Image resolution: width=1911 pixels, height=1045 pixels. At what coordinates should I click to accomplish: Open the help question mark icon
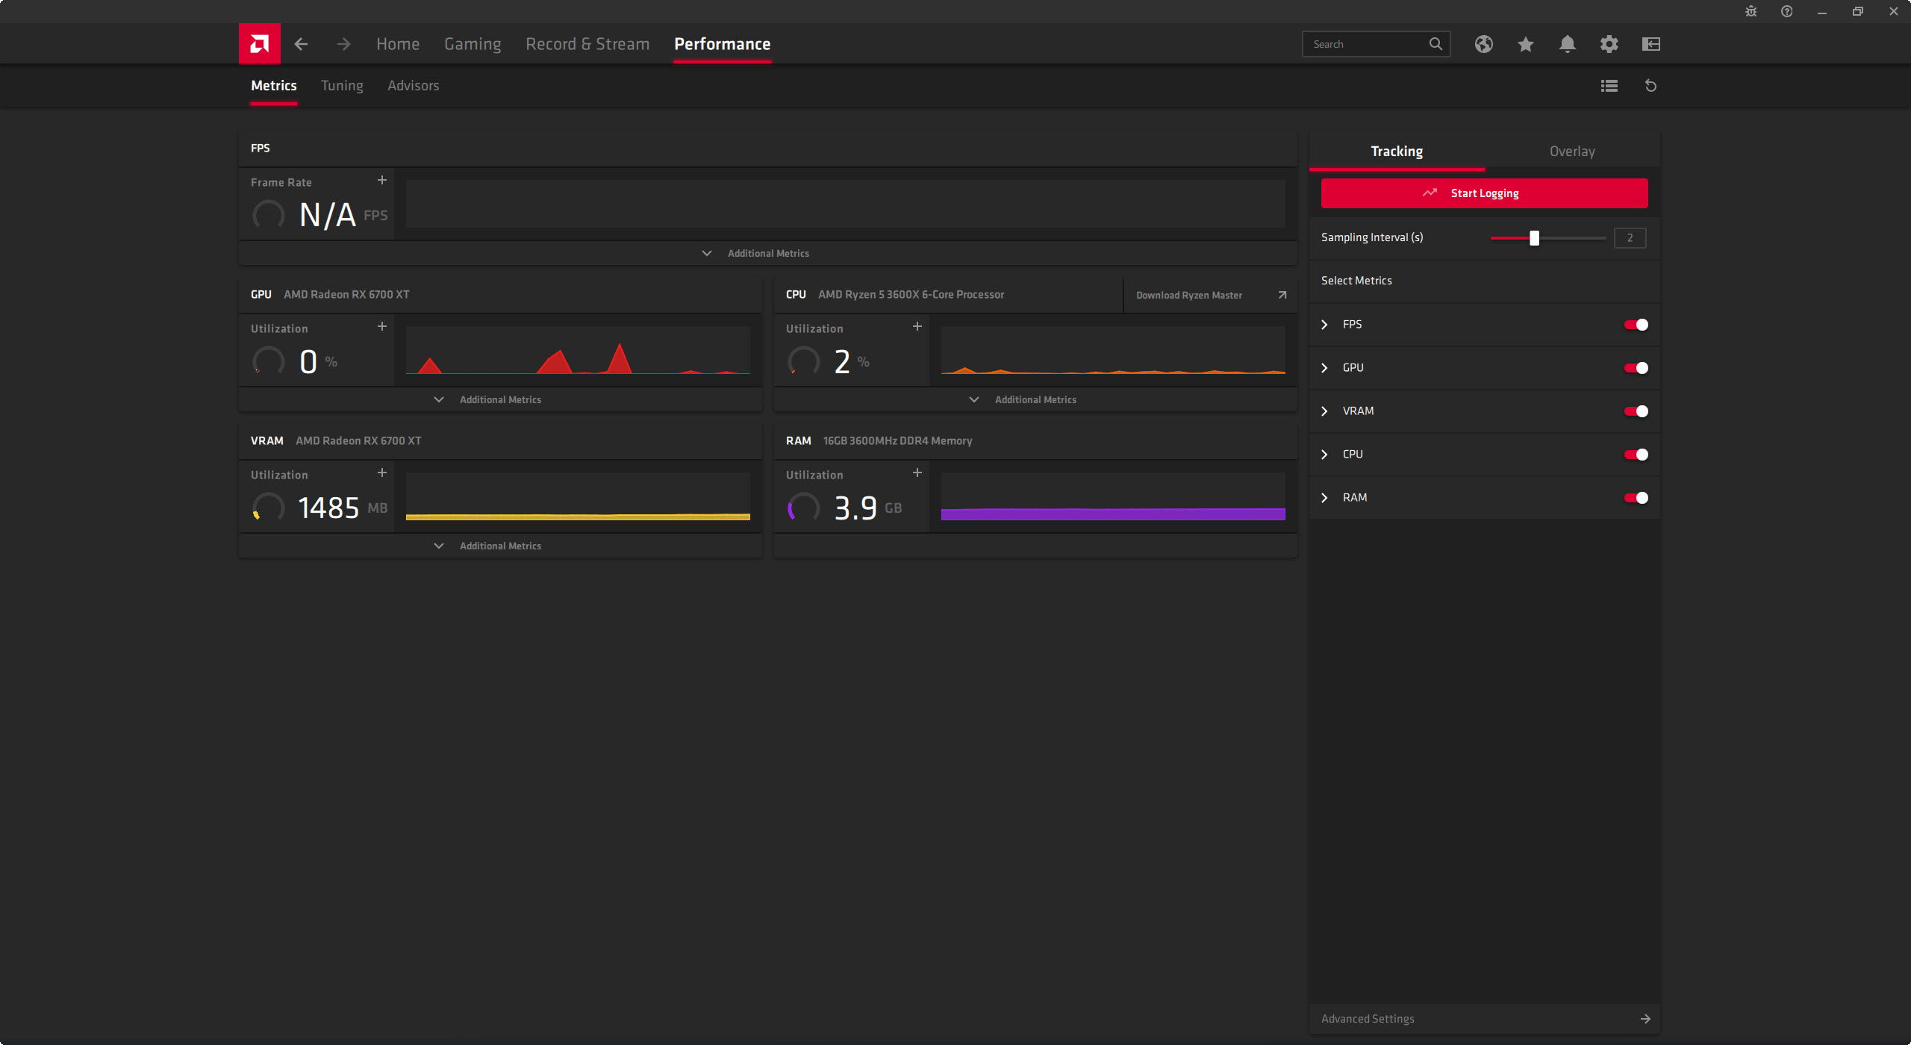[1787, 11]
